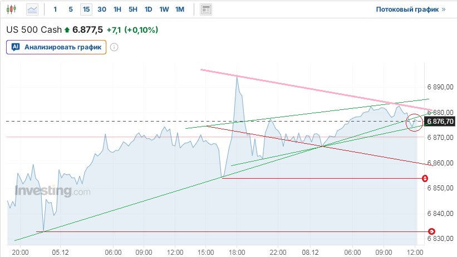
Task: Click the info icon beside AI analysis
Action: (114, 47)
